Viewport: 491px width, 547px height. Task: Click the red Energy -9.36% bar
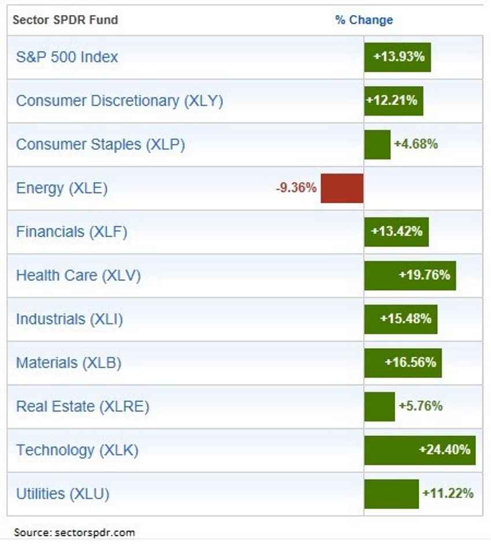[x=342, y=188]
